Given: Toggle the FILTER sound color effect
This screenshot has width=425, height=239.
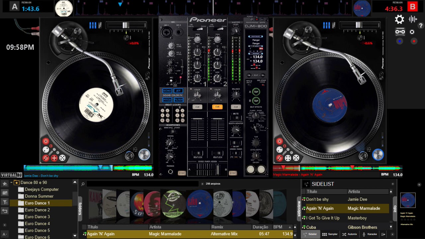Looking at the screenshot, I should (x=178, y=100).
